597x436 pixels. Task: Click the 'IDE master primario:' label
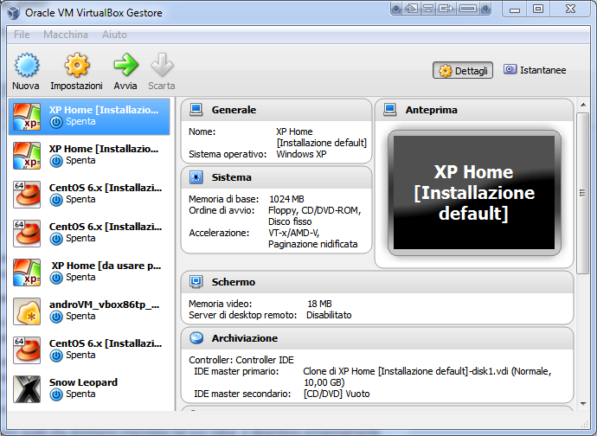(x=236, y=371)
